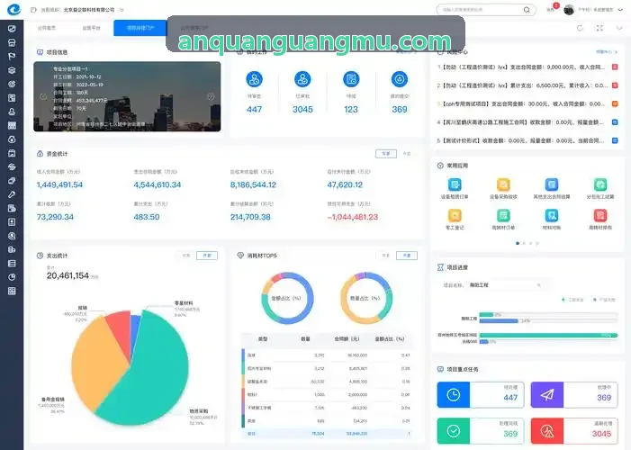Open the cph专用测试项目 warning row
Image resolution: width=631 pixels, height=450 pixels.
point(527,103)
